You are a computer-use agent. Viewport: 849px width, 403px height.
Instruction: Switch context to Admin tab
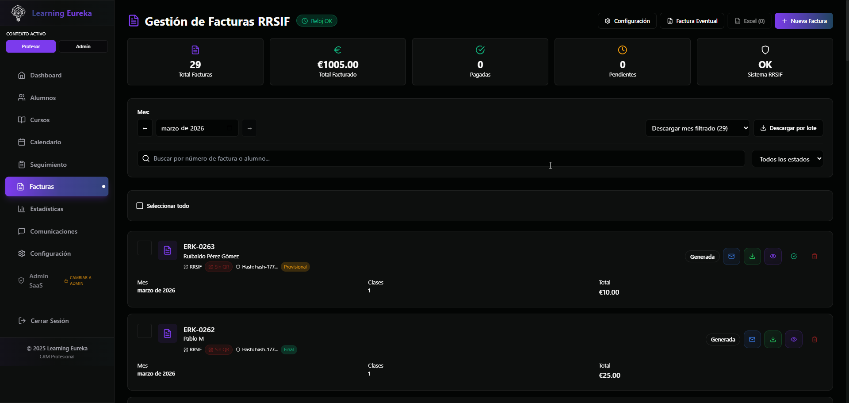click(83, 46)
